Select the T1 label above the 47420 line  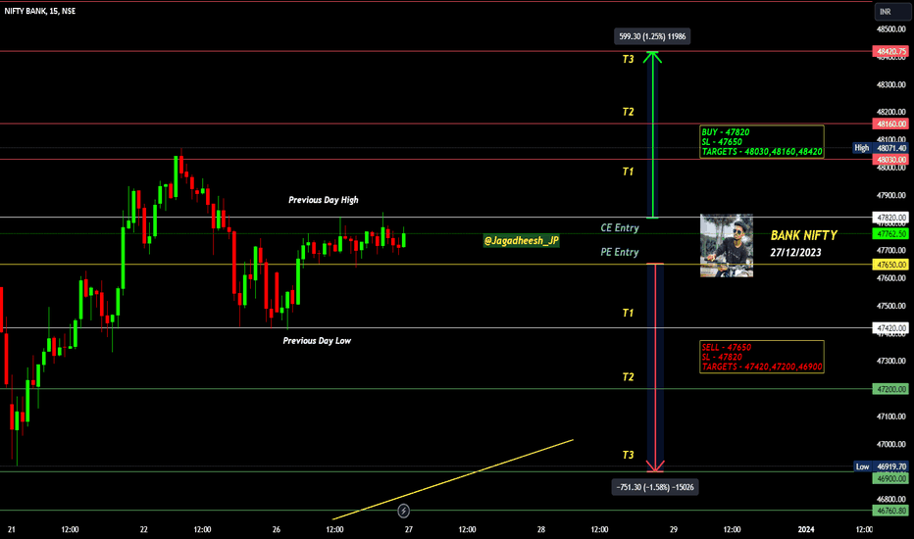point(628,313)
